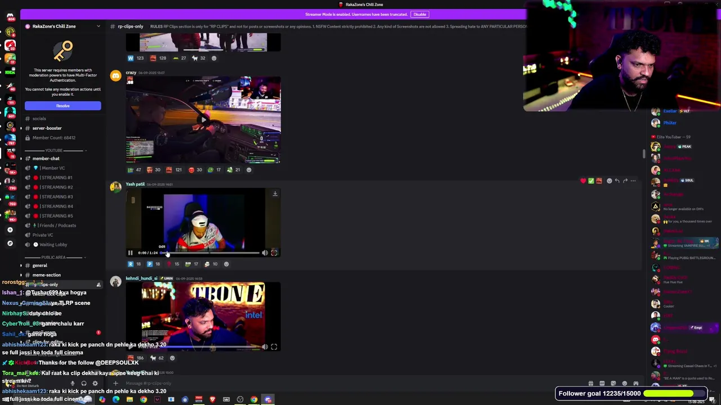
Task: Open emoji reaction picker on hovered message
Action: point(609,181)
